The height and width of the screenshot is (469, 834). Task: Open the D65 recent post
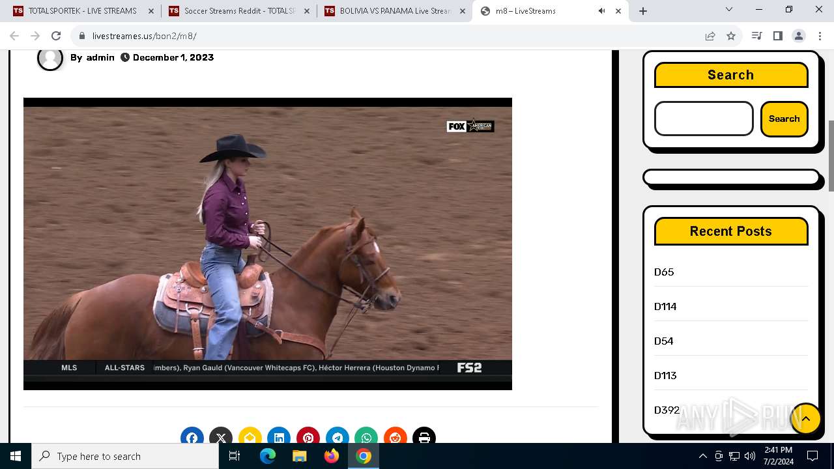pos(664,272)
